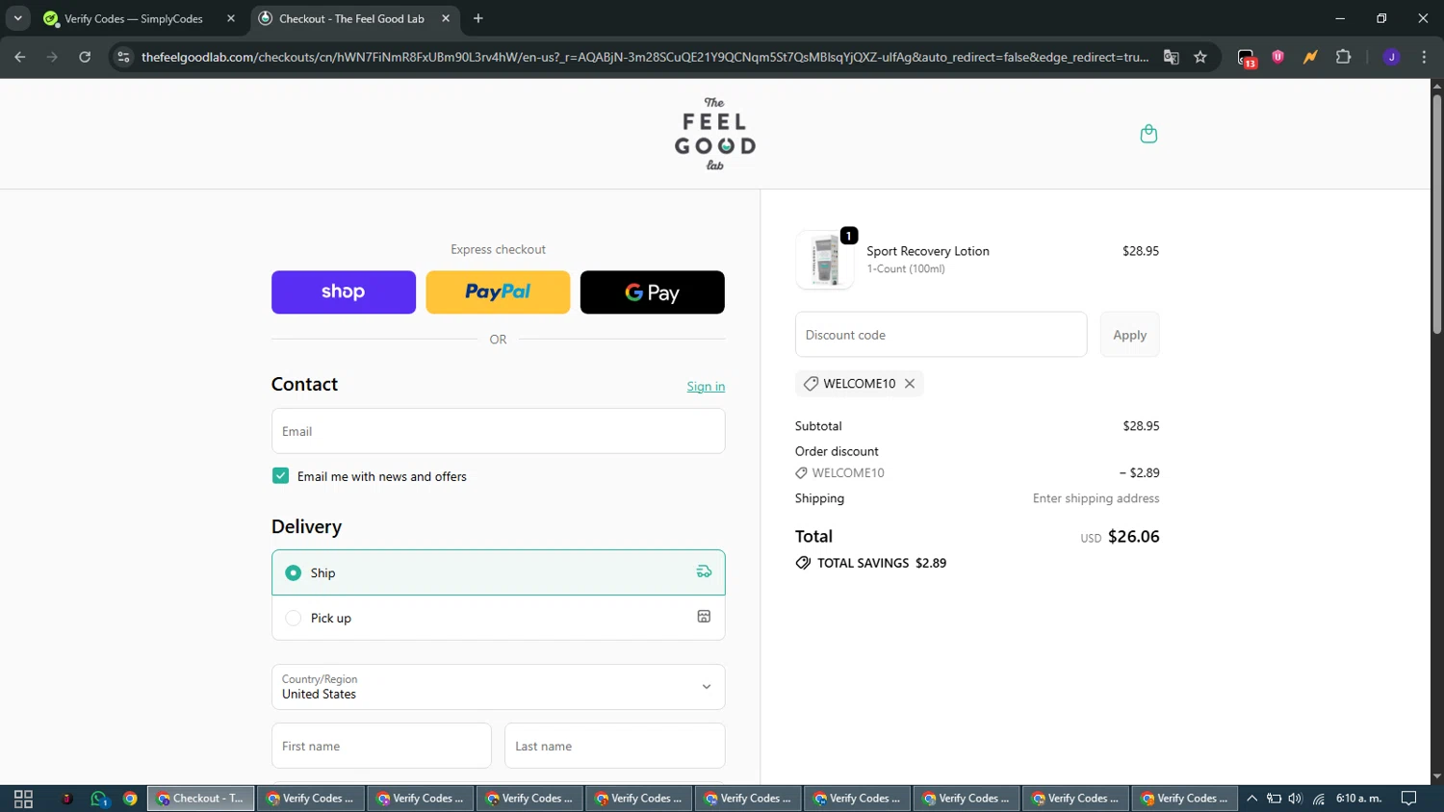
Task: Open the tab search dropdown arrow
Action: [x=17, y=18]
